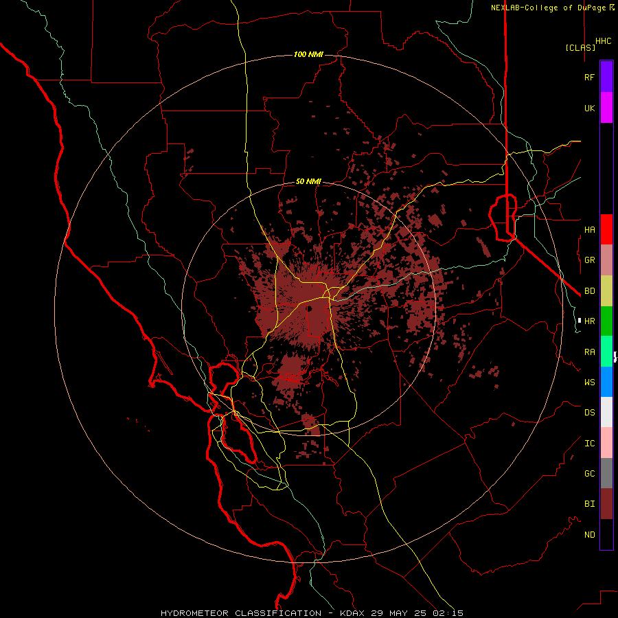Choose the WS blue legend swatch
This screenshot has width=618, height=618.
606,382
